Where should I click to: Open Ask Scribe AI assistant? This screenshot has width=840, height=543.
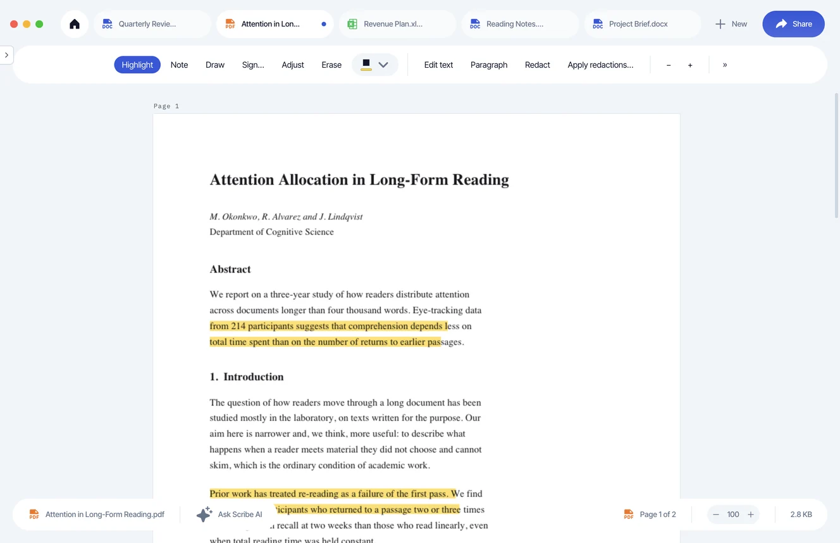229,515
